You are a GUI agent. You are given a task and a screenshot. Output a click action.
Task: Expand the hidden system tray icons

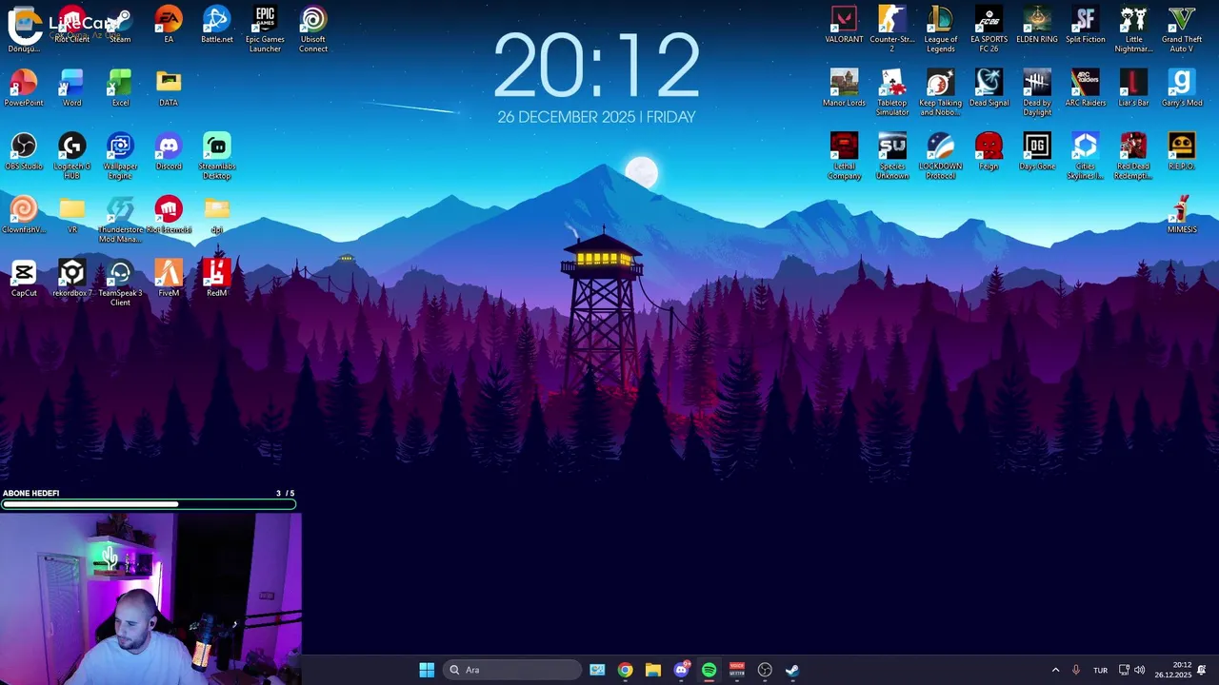click(1055, 670)
